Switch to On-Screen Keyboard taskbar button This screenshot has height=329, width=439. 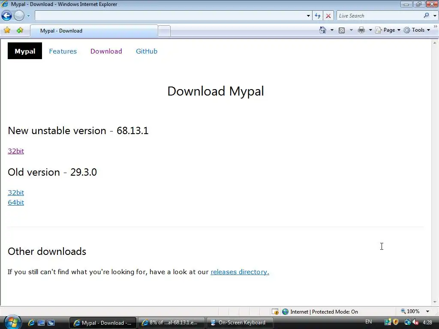[x=240, y=323]
